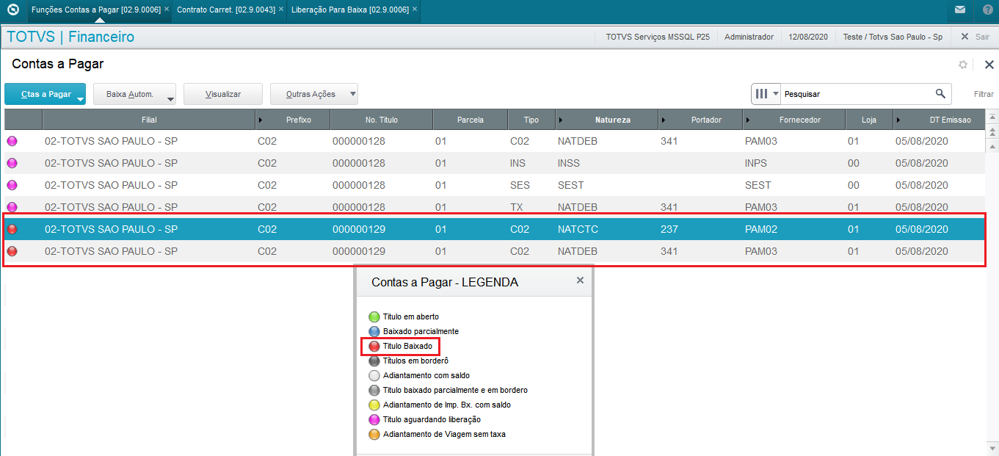
Task: Switch to the Liberação Para Baixa tab
Action: 350,10
